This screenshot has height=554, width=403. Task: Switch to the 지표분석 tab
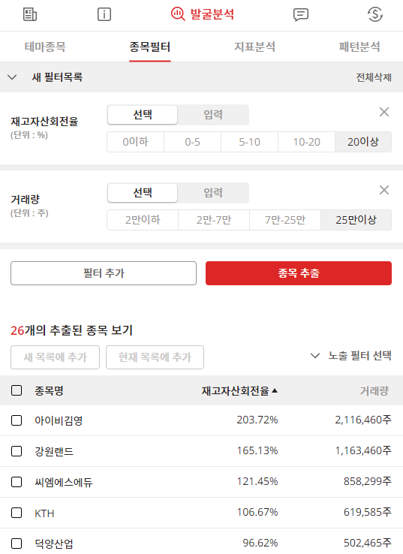pos(254,47)
